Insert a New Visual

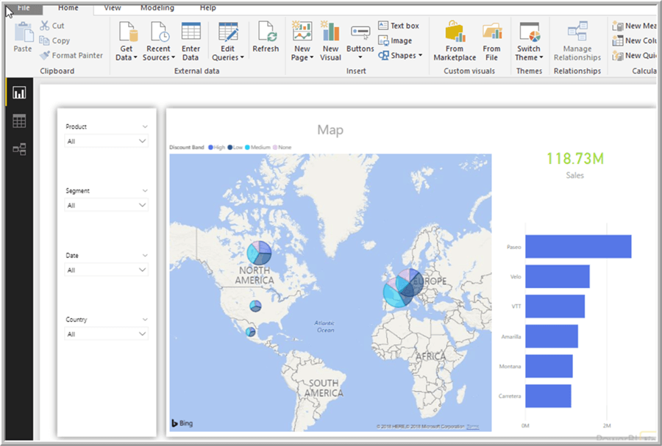(x=330, y=41)
